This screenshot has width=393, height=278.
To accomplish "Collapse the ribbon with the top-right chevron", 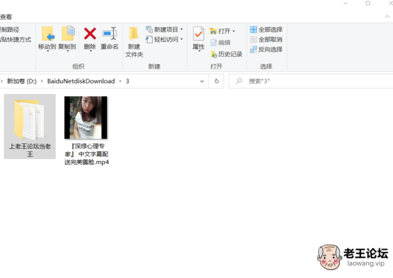I will click(x=387, y=16).
